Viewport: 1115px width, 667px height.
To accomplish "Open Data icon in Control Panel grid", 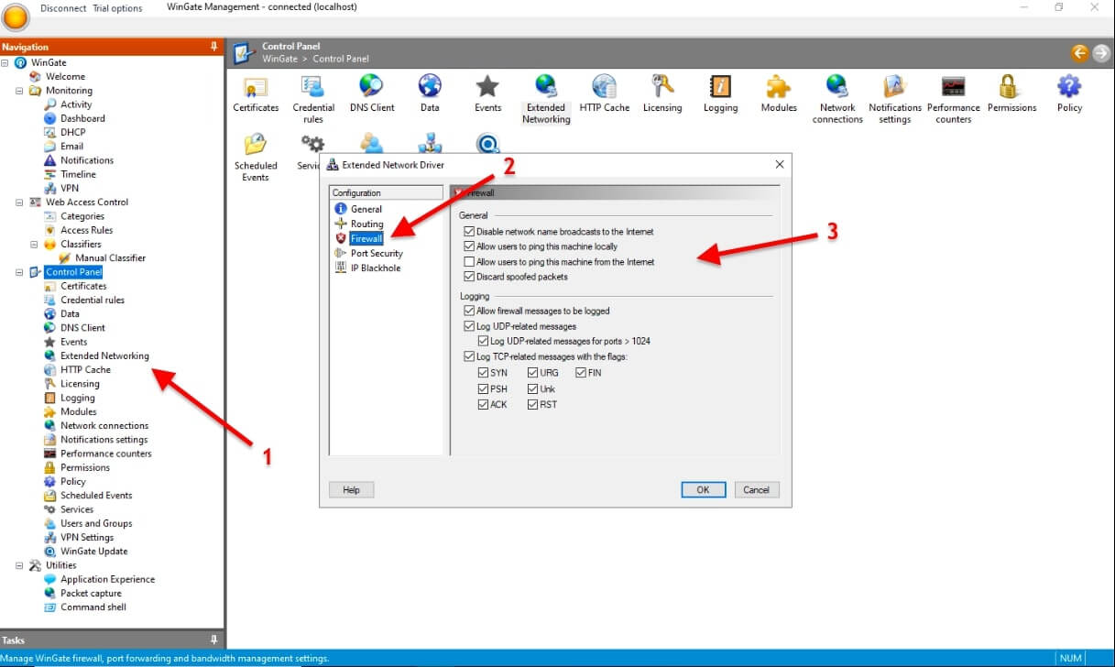I will (x=430, y=93).
